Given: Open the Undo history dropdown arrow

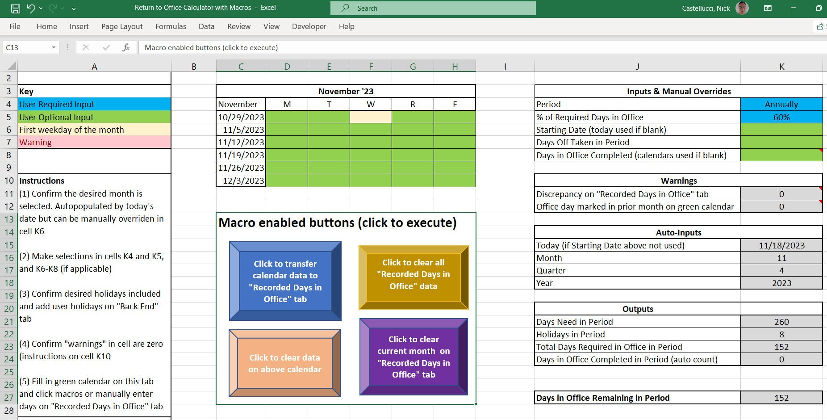Looking at the screenshot, I should 41,8.
